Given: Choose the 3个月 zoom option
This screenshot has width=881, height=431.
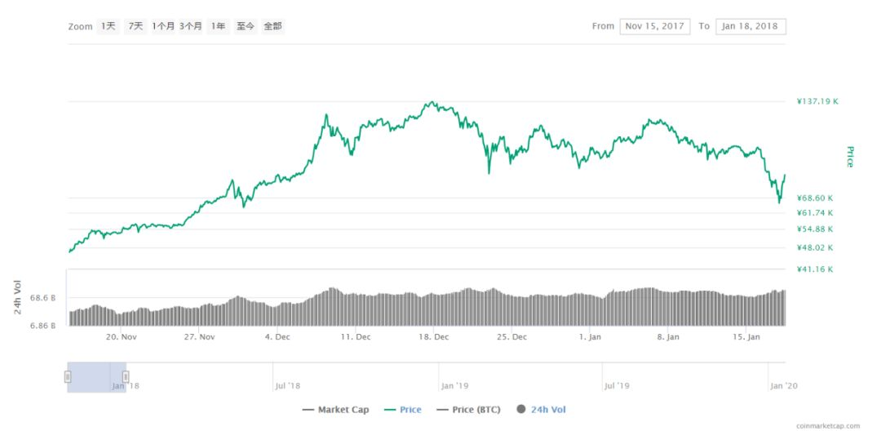Looking at the screenshot, I should click(x=190, y=26).
